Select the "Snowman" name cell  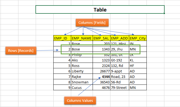[x=82, y=82]
